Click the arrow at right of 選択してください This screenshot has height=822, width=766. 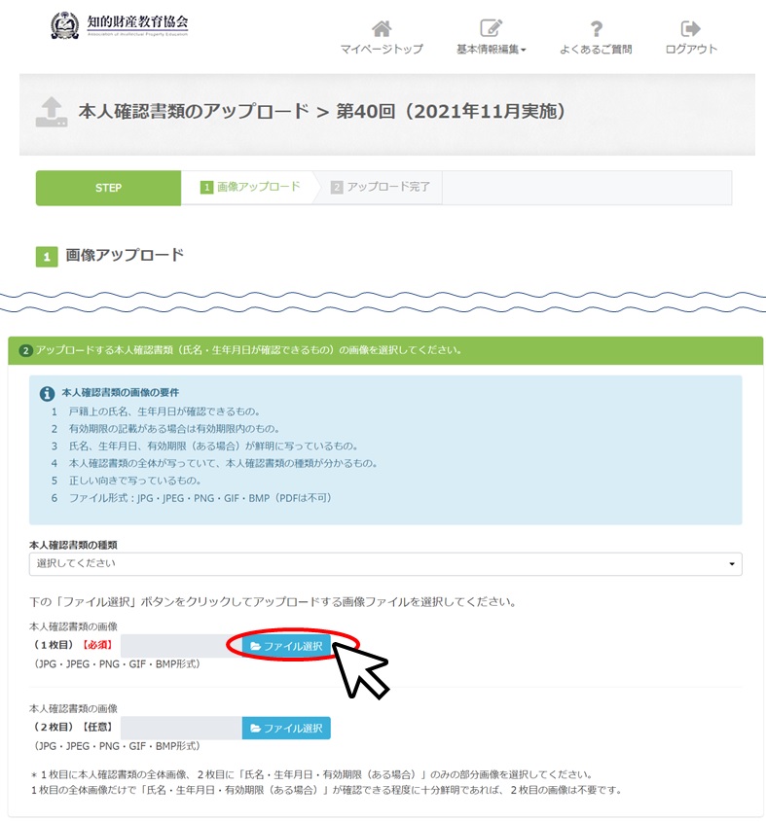[x=731, y=564]
